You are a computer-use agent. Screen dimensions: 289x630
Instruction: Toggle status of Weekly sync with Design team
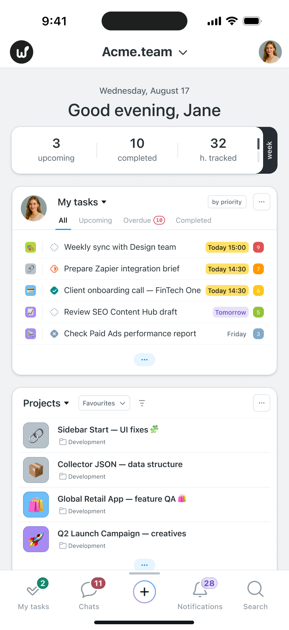coord(54,247)
